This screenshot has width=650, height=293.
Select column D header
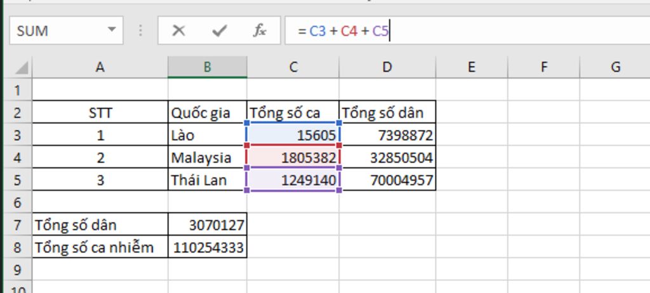(387, 67)
